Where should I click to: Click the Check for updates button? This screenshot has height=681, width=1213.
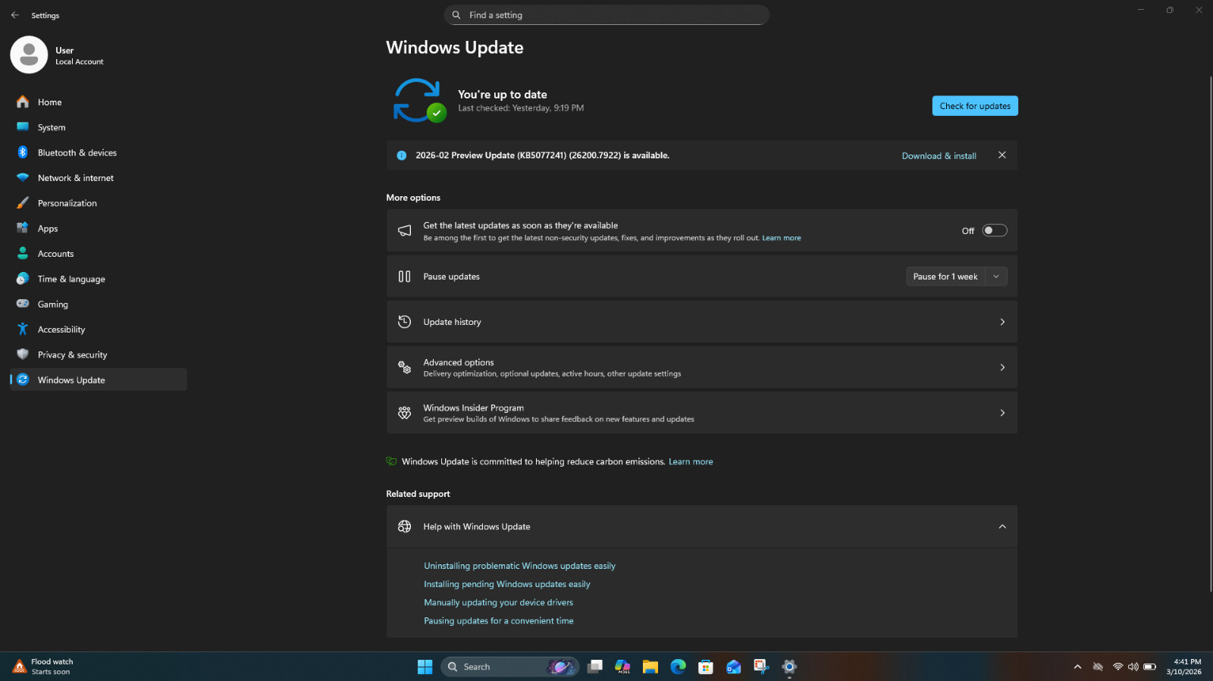[975, 106]
